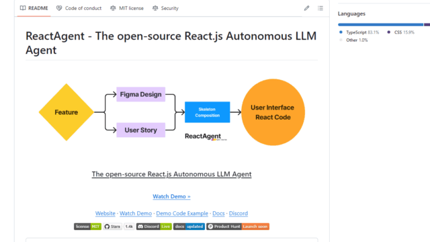Click the User Story box in diagram
430x242 pixels.
(140, 130)
